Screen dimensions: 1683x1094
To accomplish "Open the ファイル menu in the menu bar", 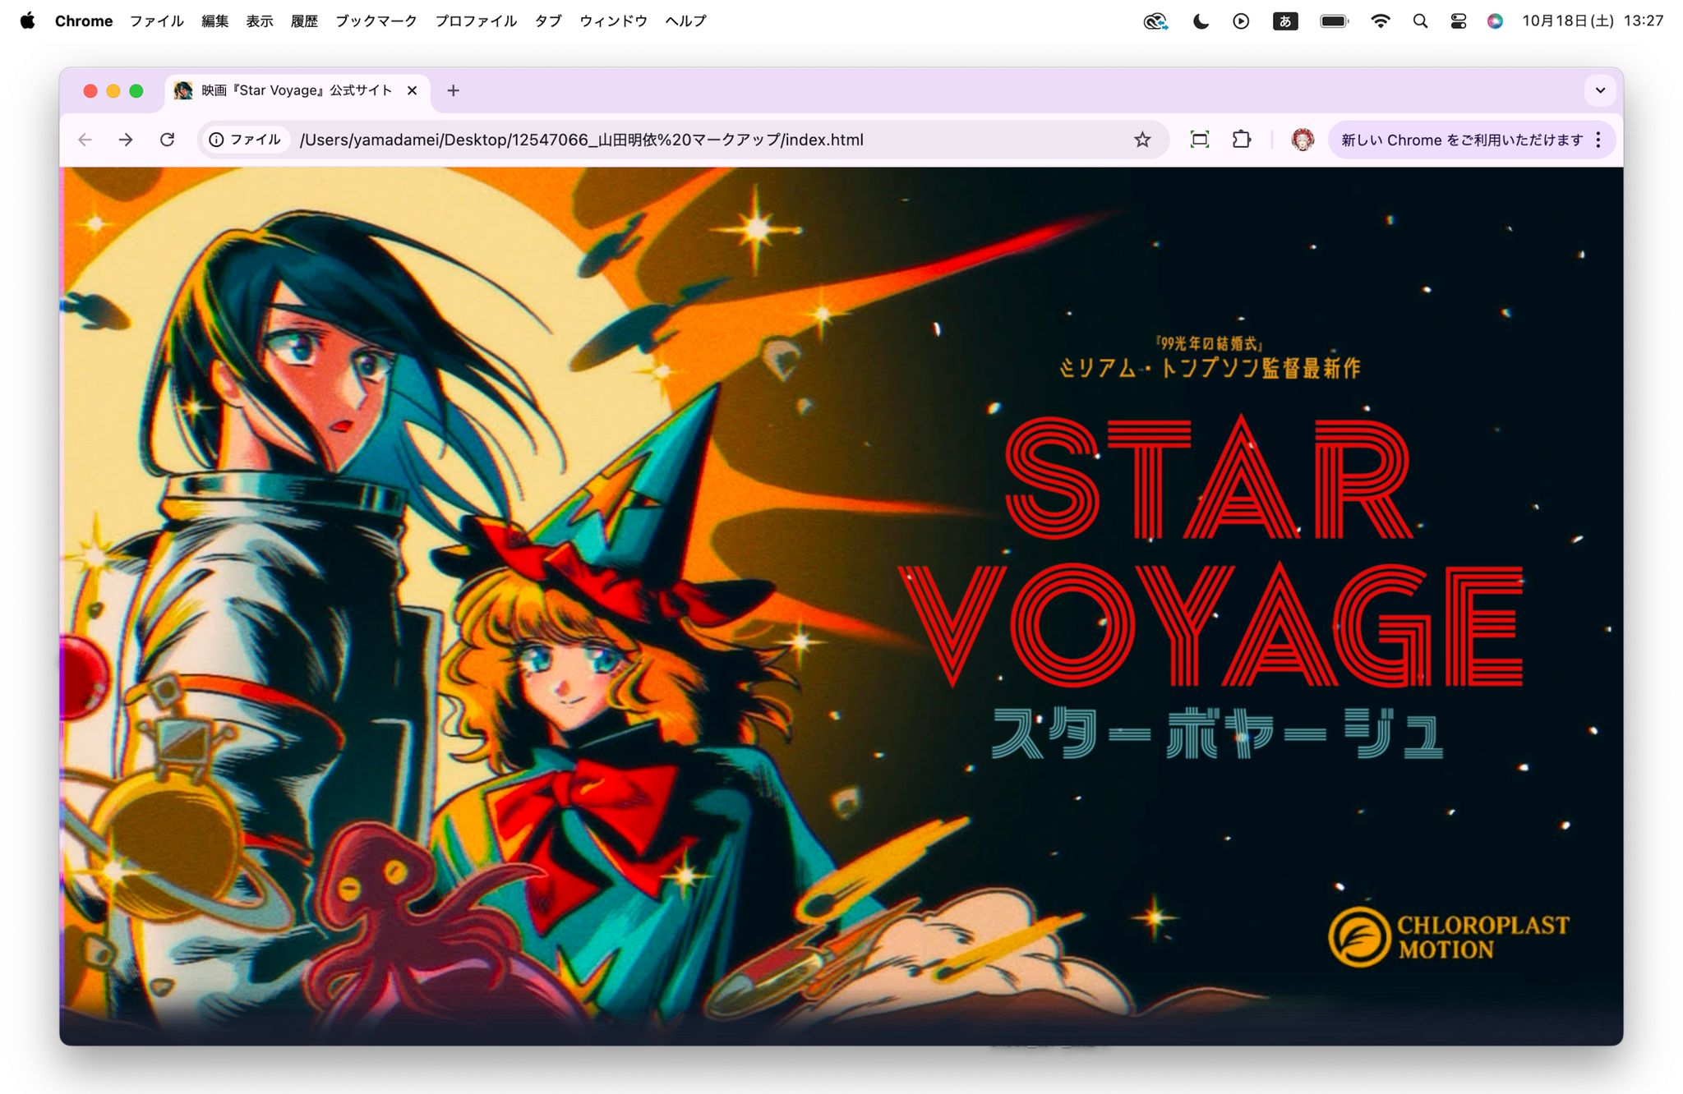I will (157, 21).
